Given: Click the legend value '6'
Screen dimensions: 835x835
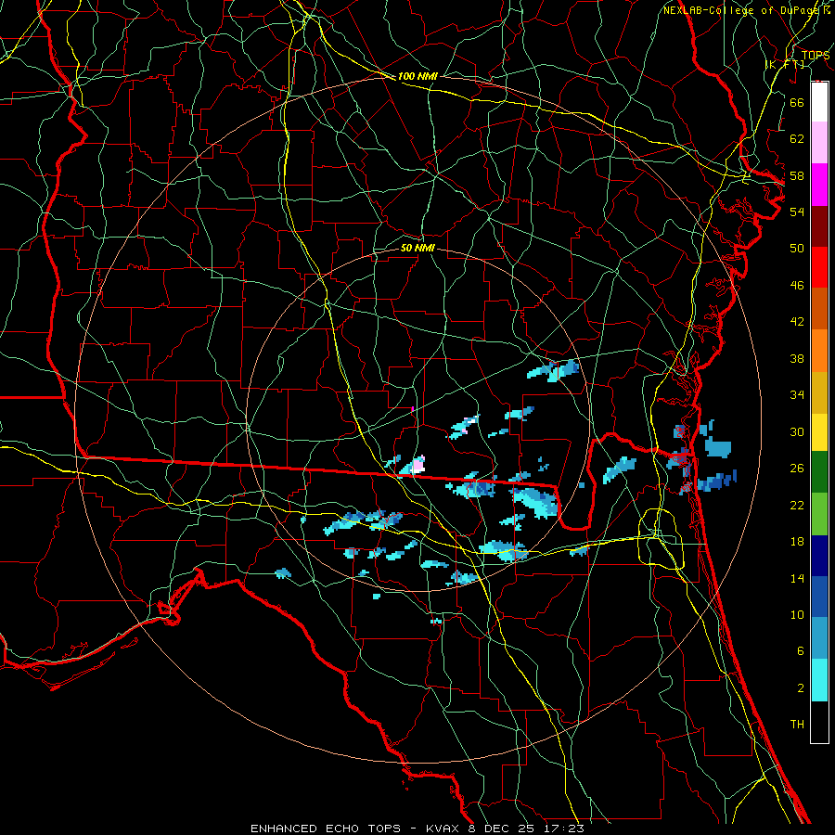Looking at the screenshot, I should (800, 650).
